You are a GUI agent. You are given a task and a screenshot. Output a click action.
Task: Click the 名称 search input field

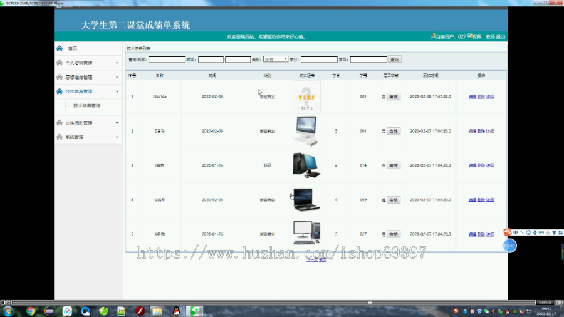point(167,60)
